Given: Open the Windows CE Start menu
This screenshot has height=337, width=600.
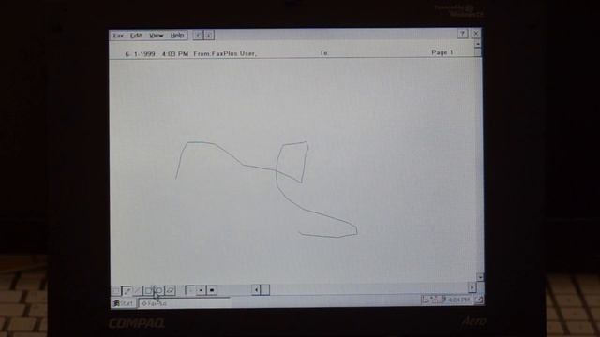Looking at the screenshot, I should click(124, 303).
